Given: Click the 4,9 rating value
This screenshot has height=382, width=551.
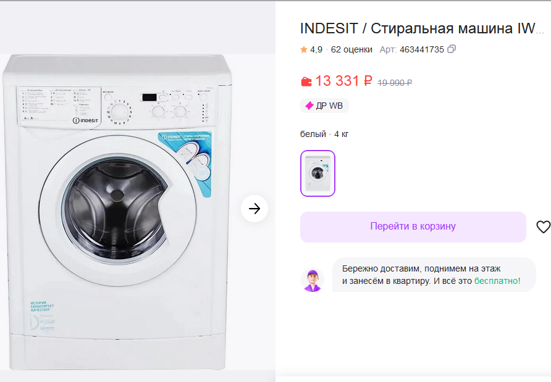Looking at the screenshot, I should pyautogui.click(x=316, y=49).
